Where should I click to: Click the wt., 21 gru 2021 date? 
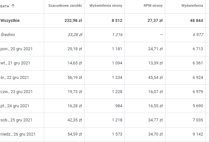[x=15, y=63]
